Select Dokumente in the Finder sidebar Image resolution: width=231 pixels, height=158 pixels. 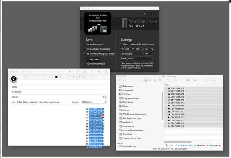click(128, 86)
